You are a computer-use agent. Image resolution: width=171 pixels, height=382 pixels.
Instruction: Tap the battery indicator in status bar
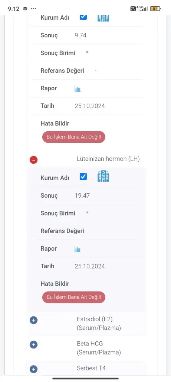tap(155, 9)
